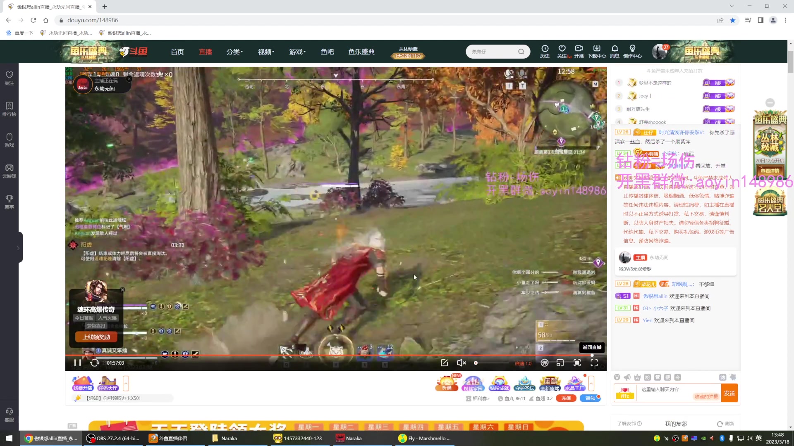Collapse the floating 鱼乐盛典 side banner
Viewport: 794px width, 446px height.
(x=770, y=103)
